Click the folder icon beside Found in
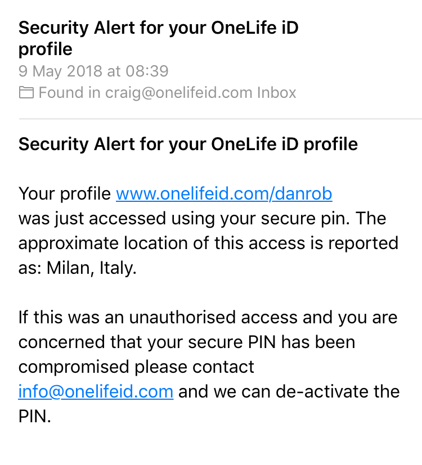The height and width of the screenshot is (465, 422). 26,93
